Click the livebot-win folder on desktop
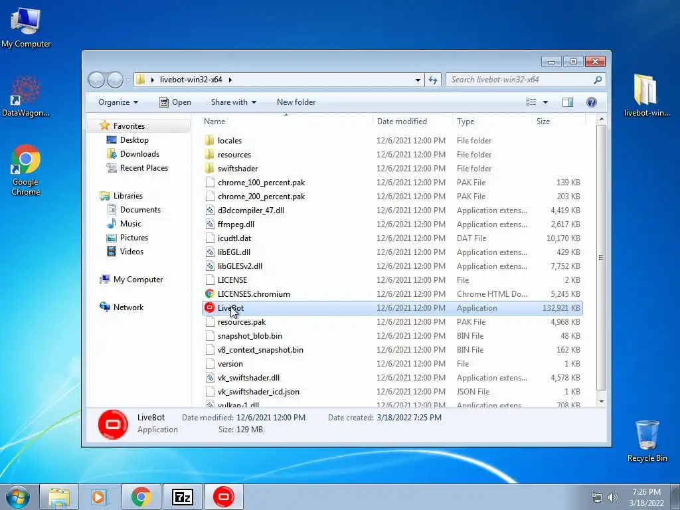 click(x=647, y=96)
